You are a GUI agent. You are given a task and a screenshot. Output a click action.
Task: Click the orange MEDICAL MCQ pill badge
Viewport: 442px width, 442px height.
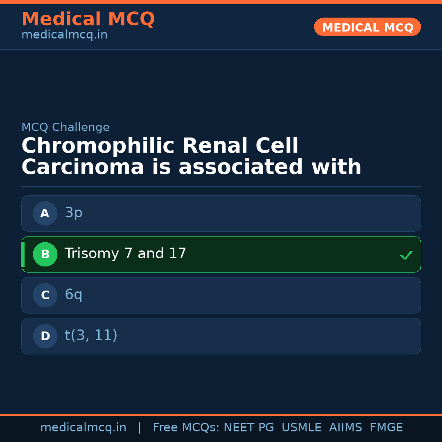tap(367, 27)
